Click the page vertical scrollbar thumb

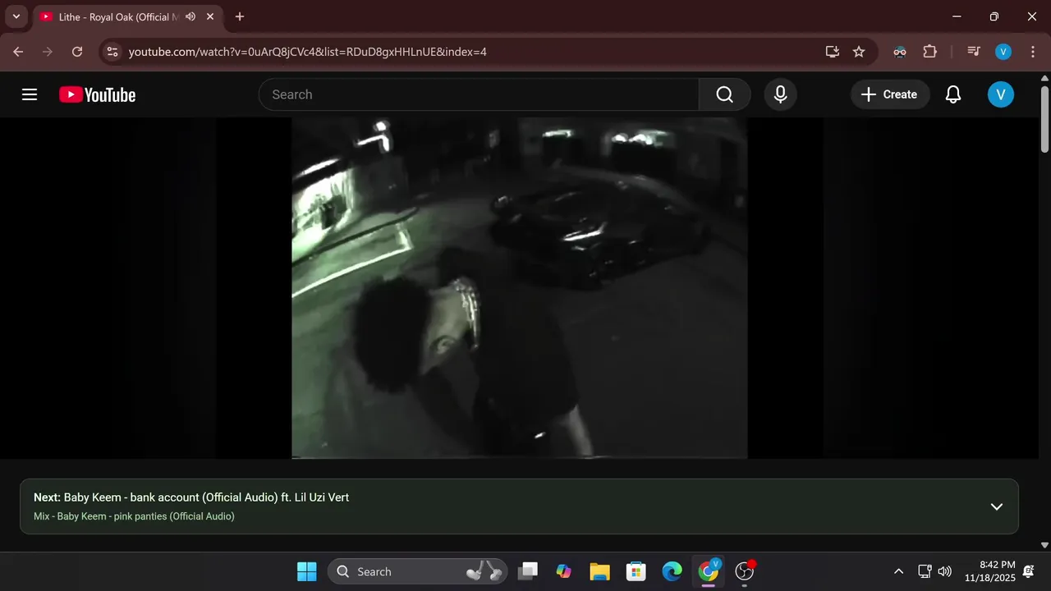[x=1044, y=118]
